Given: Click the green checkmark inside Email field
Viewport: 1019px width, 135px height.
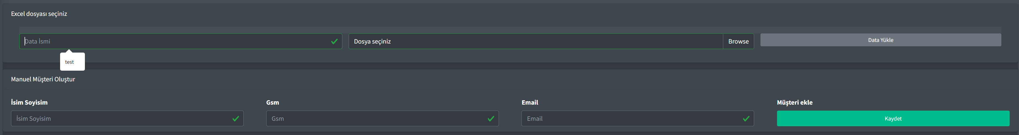Looking at the screenshot, I should (x=746, y=119).
